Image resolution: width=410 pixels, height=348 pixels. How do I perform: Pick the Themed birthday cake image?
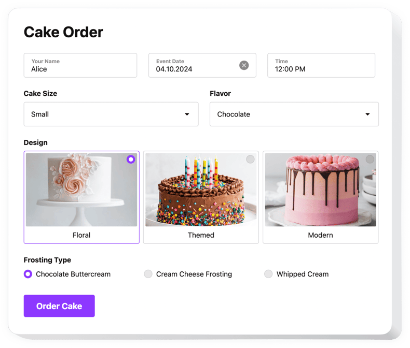[201, 190]
